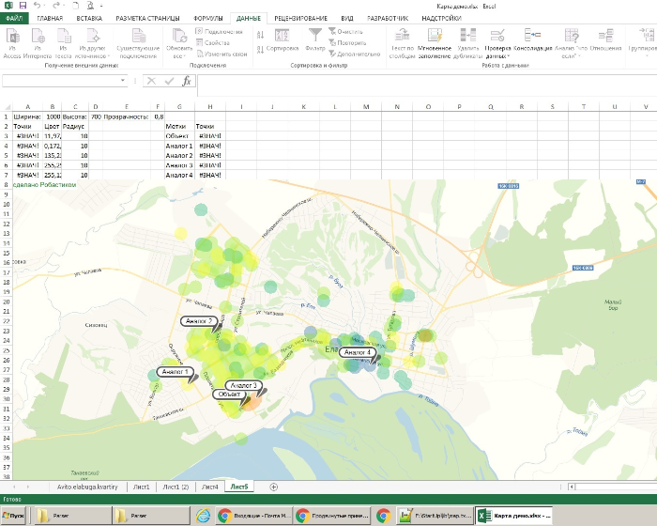Open the ФАЙЛ menu
Viewport: 657px width, 526px height.
(14, 18)
